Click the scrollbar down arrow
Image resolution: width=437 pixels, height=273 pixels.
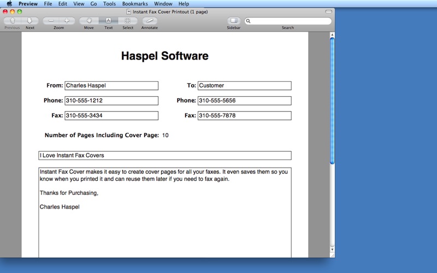click(332, 250)
